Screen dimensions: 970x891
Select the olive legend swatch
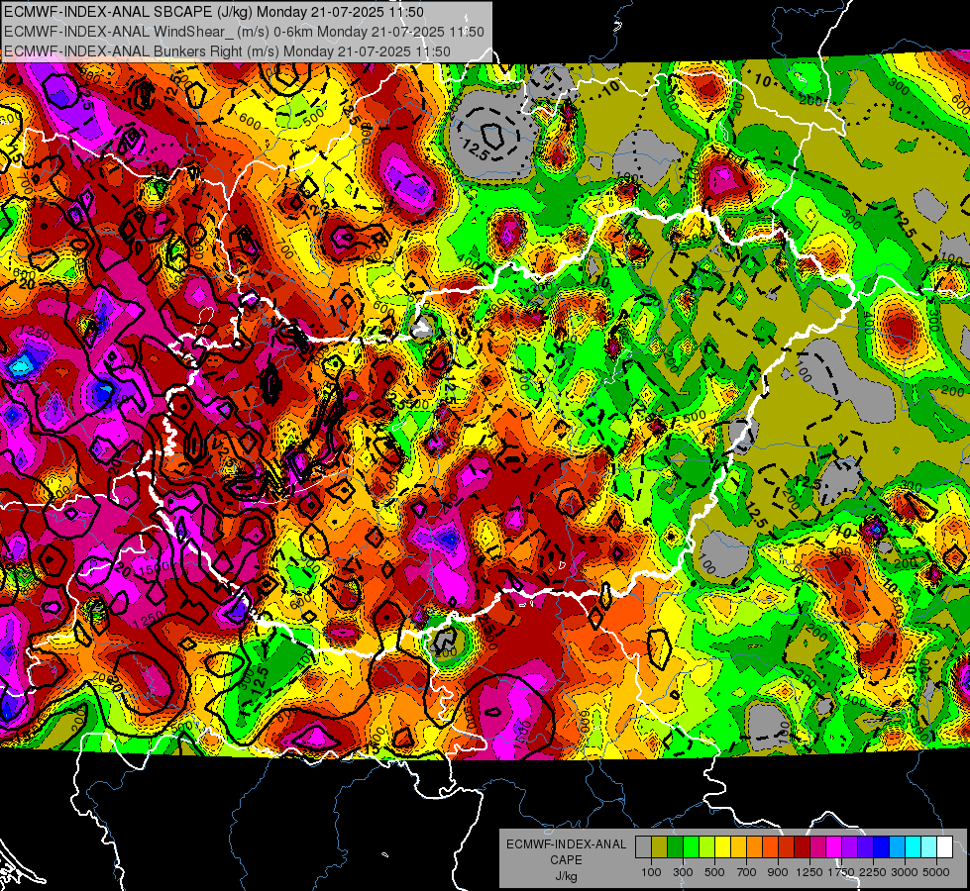tap(659, 847)
